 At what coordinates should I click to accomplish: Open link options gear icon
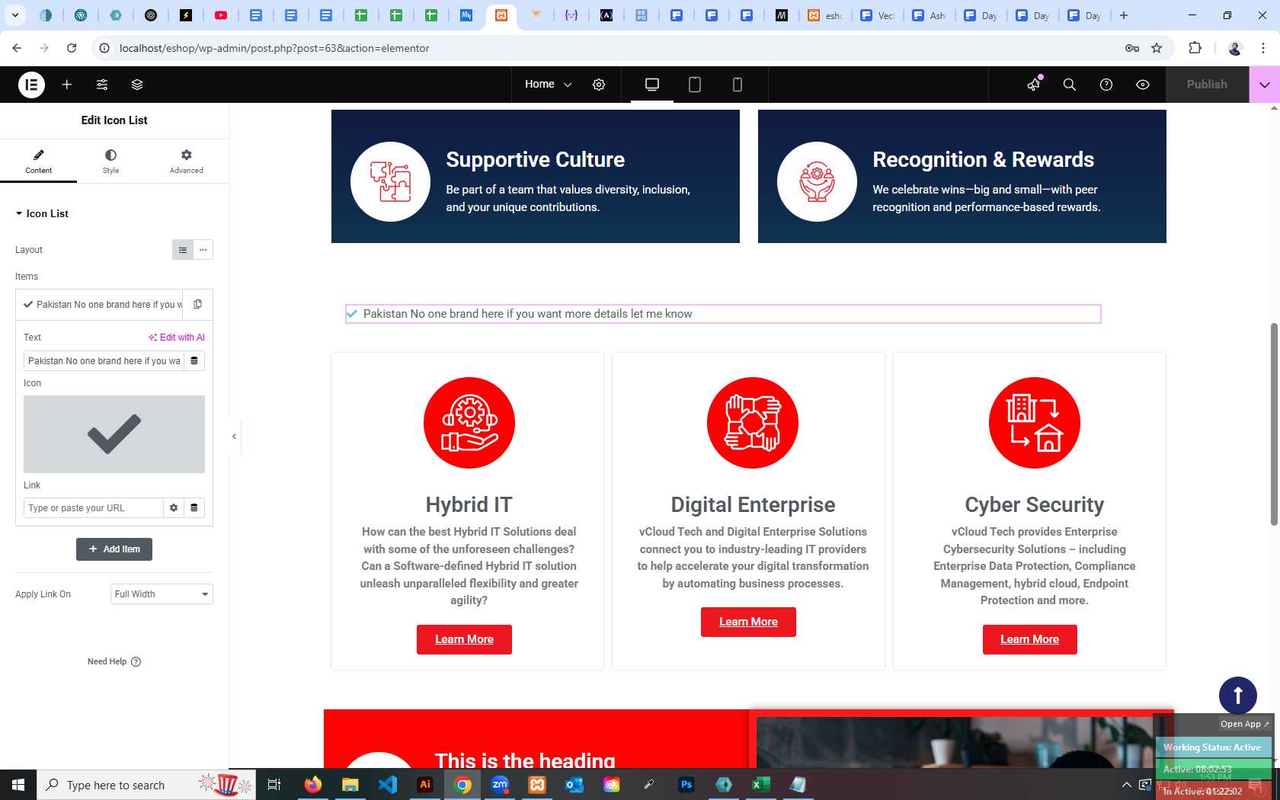click(x=174, y=508)
